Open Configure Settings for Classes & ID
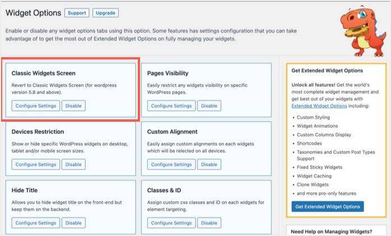This screenshot has width=391, height=236. click(x=171, y=223)
